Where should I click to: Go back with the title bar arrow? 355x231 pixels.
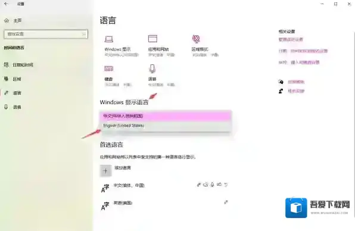pyautogui.click(x=6, y=4)
